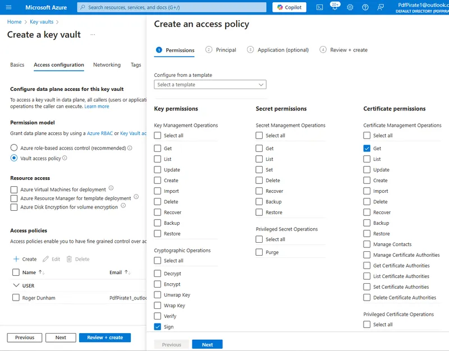Screen dimensions: 449x351
Task: Click the info icon beside Vault access policy
Action: (65, 158)
